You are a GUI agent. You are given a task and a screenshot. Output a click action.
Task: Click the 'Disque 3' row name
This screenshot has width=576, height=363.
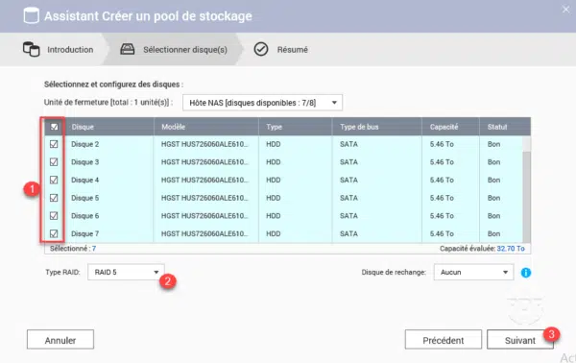(84, 162)
